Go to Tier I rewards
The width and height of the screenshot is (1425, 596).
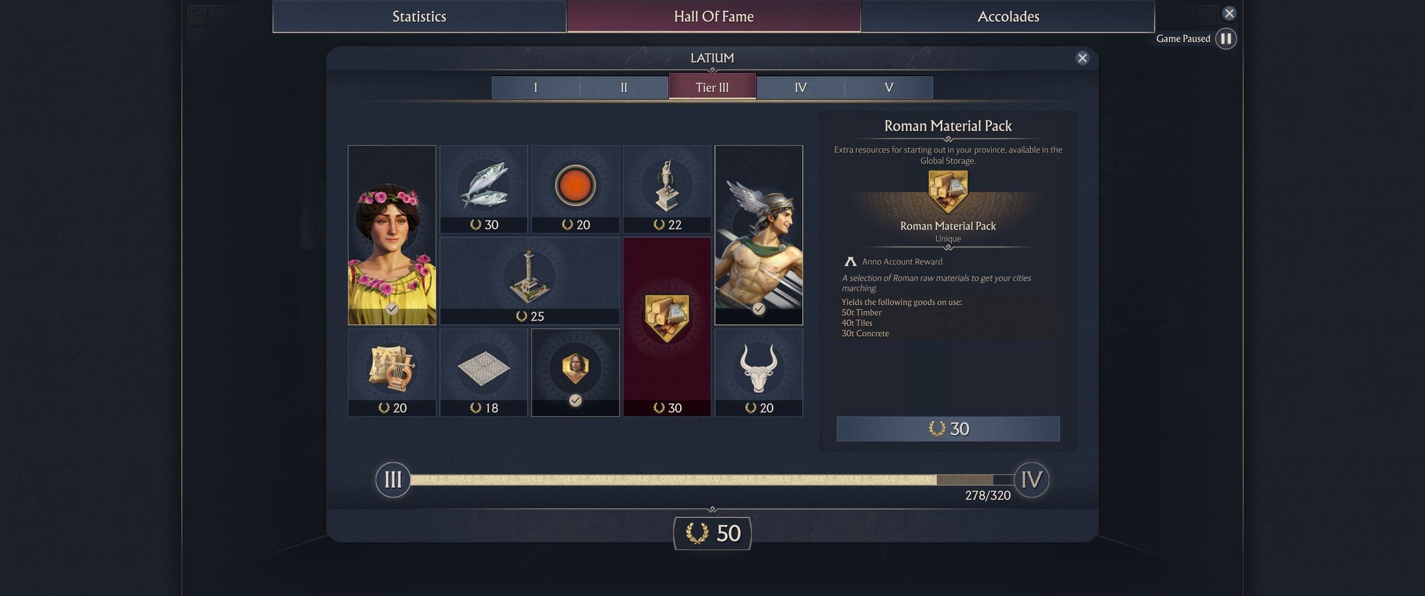(535, 88)
